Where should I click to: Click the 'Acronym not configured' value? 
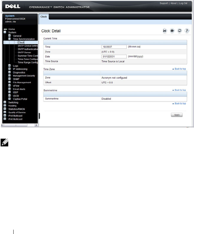click(x=114, y=78)
